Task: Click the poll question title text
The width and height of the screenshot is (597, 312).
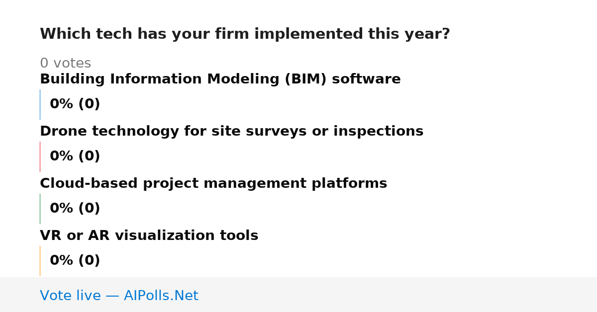Action: tap(245, 34)
